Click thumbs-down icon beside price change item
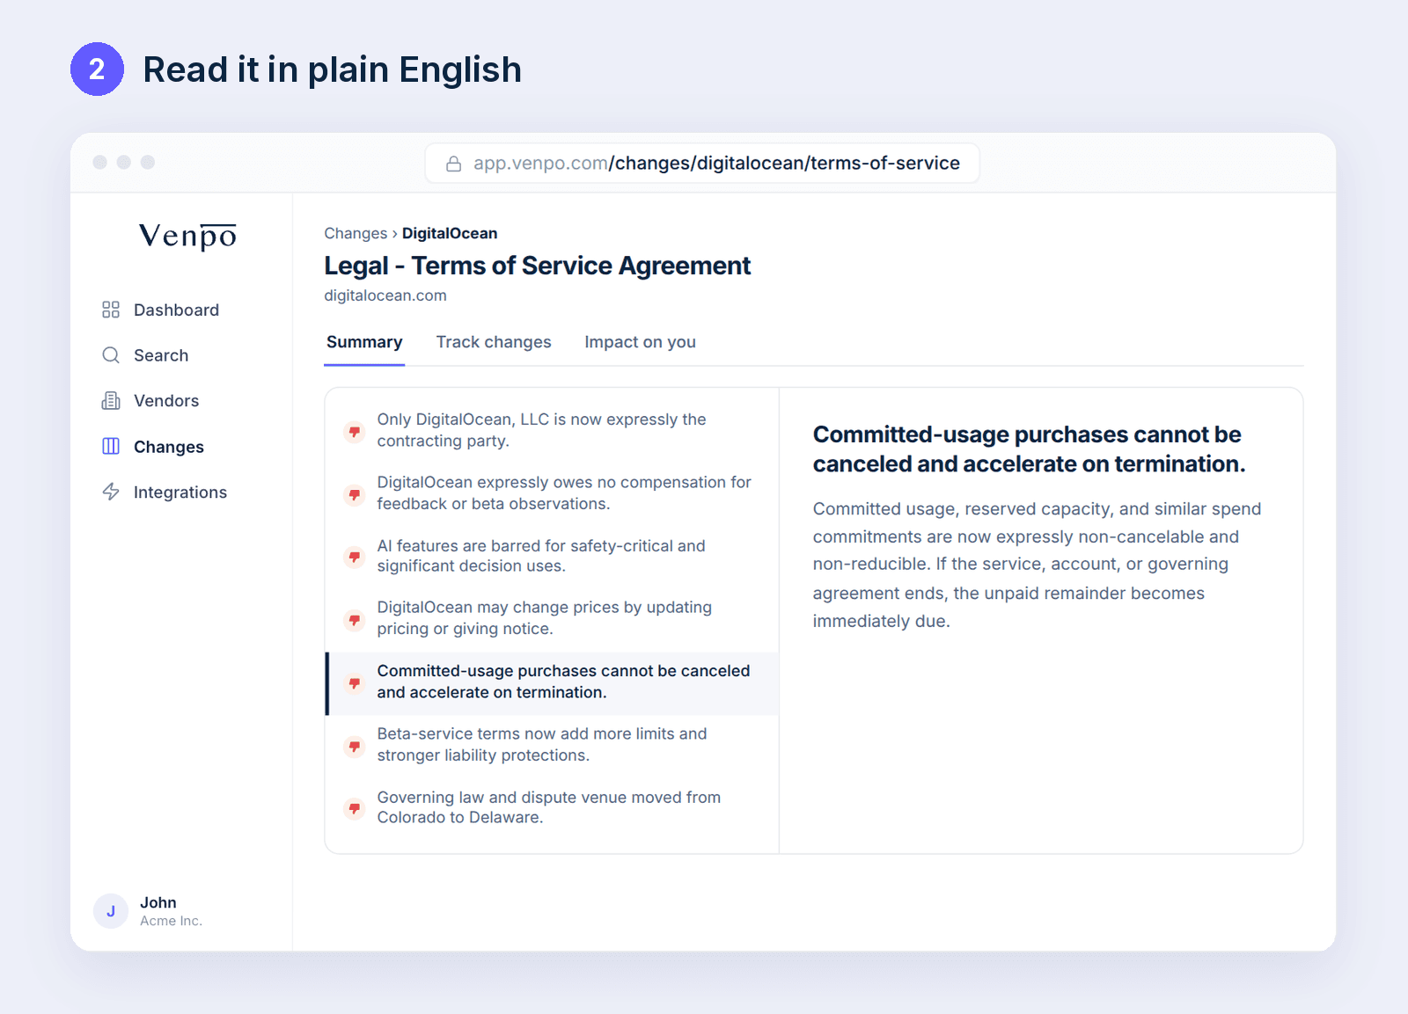This screenshot has height=1014, width=1408. tap(355, 620)
